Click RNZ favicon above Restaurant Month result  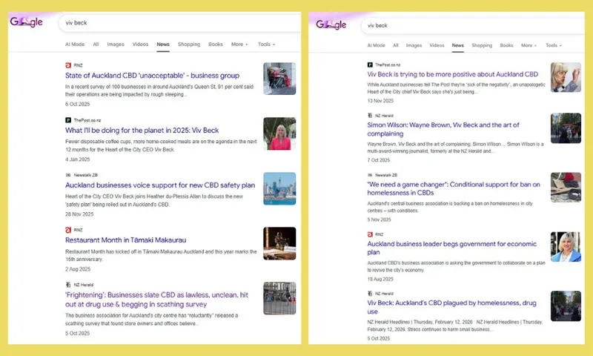tap(68, 230)
